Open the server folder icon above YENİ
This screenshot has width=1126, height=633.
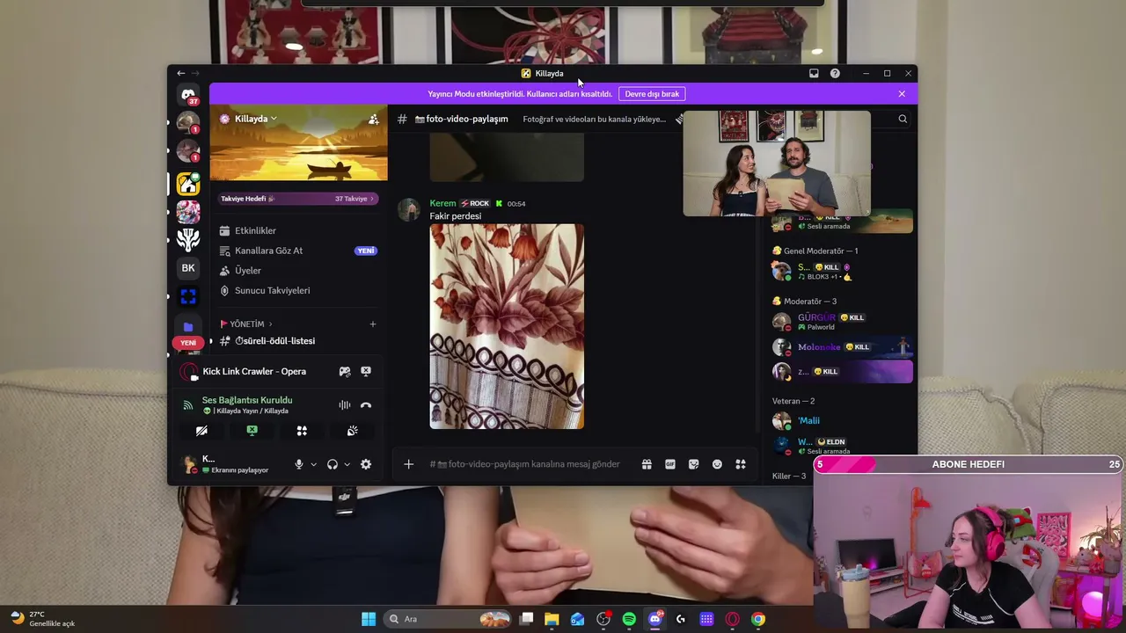188,326
